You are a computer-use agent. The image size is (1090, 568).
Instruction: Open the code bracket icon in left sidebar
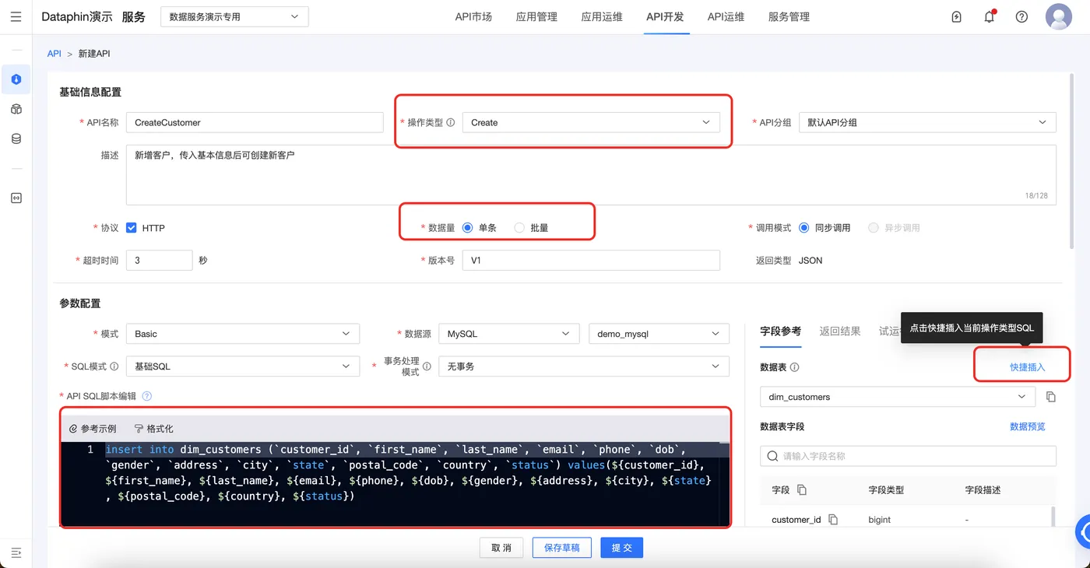(16, 198)
